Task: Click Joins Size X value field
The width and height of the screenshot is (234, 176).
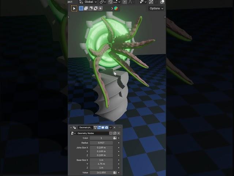Action: point(101,147)
